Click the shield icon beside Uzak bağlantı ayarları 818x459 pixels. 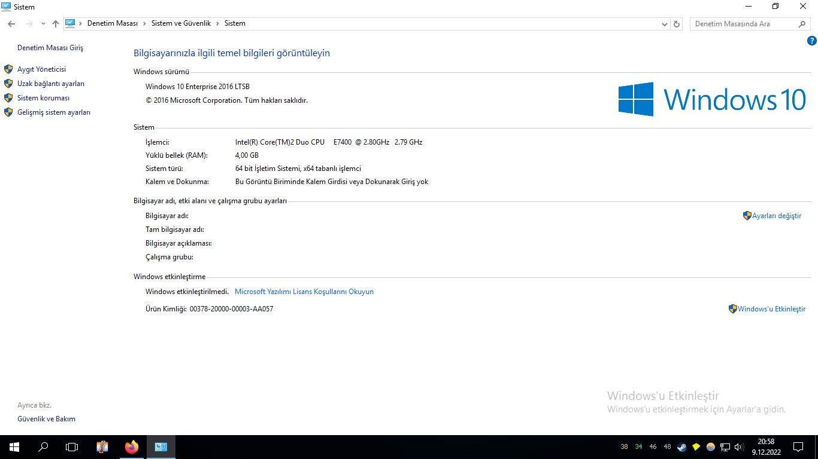(8, 84)
